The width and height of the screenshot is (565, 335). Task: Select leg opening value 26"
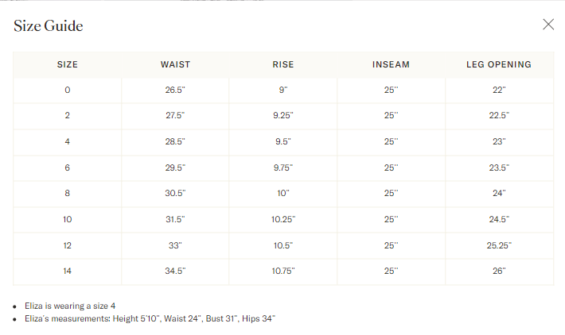point(499,271)
